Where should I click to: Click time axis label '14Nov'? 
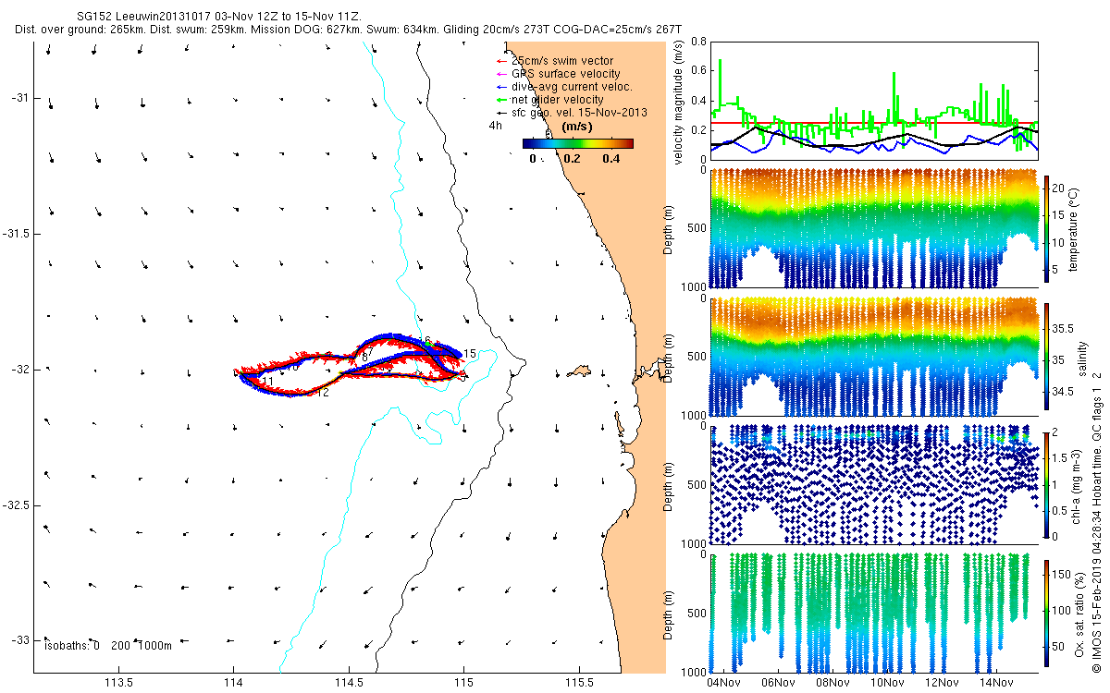pos(995,684)
